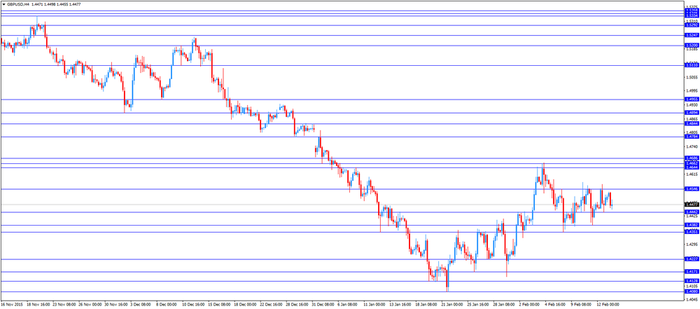700x309 pixels.
Task: Click the 15 Dec 08:00 time label
Action: pyautogui.click(x=220, y=306)
